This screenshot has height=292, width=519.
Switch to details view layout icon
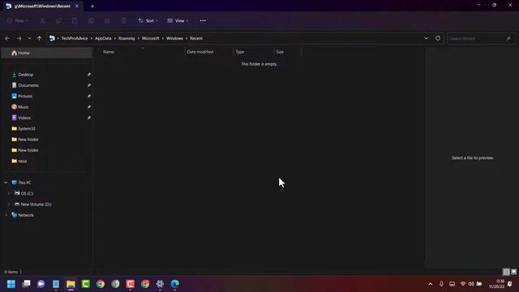[506, 272]
